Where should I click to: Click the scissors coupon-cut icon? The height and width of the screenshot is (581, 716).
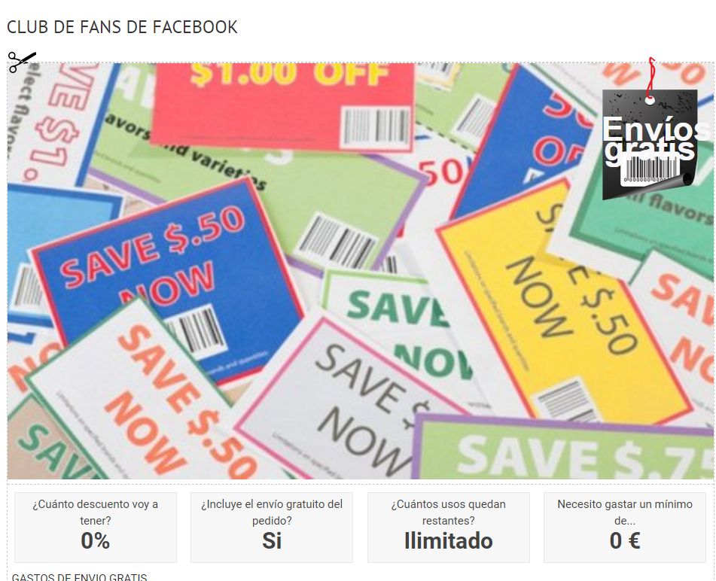coord(22,62)
